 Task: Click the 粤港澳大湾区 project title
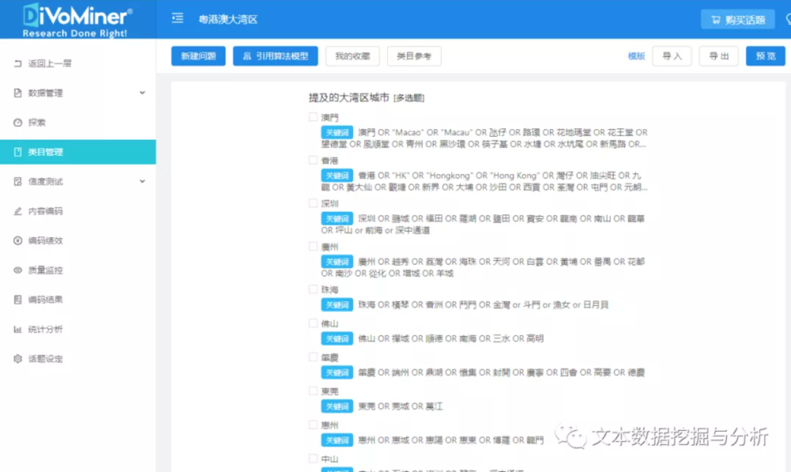click(x=228, y=19)
